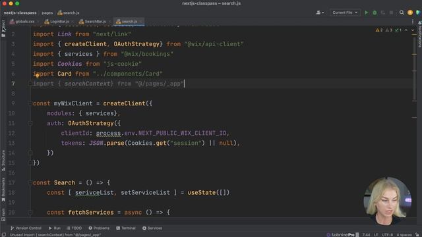The height and width of the screenshot is (237, 422).
Task: Click the 4 spaces indent indicator
Action: coord(404,235)
